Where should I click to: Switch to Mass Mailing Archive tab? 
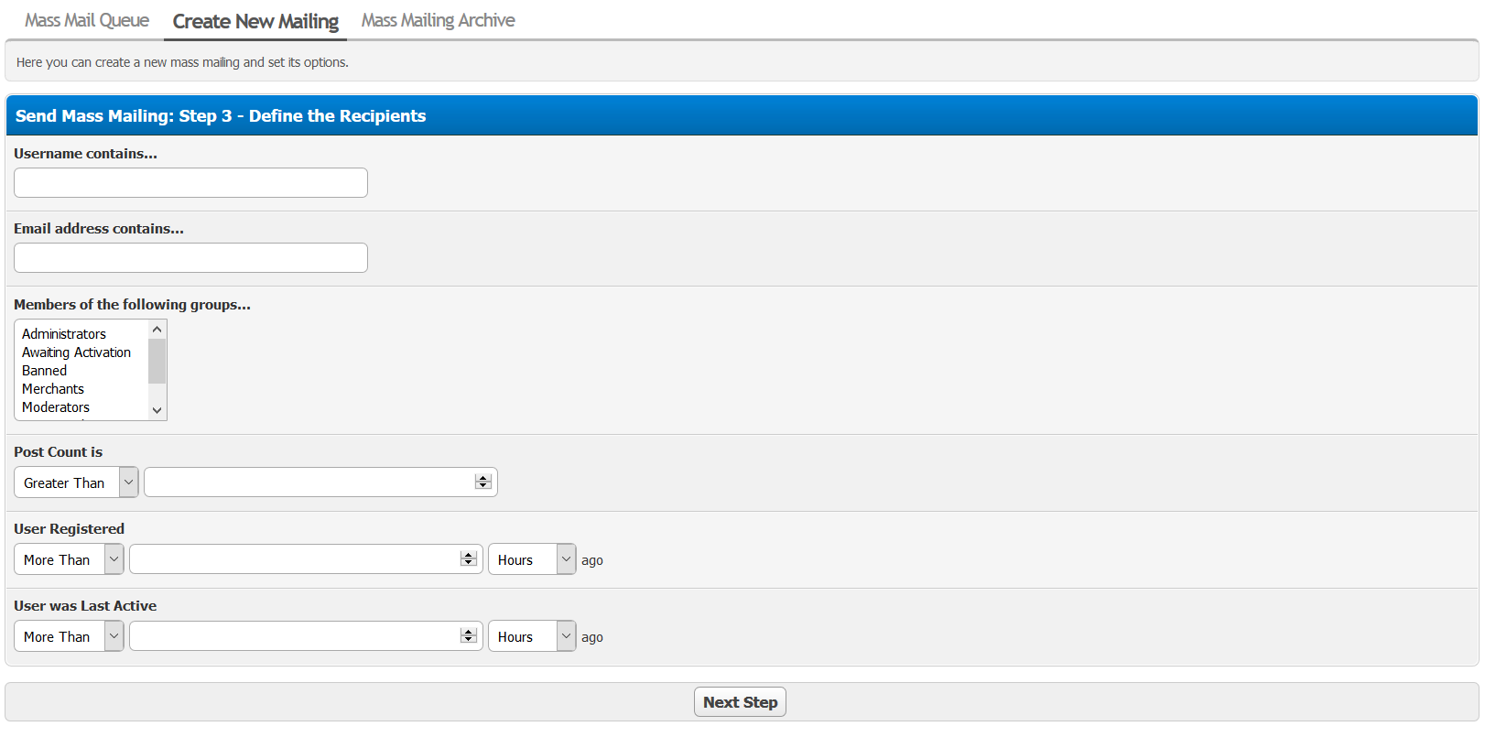pos(438,20)
